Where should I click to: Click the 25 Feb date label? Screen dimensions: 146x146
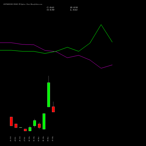pyautogui.click(x=15, y=139)
